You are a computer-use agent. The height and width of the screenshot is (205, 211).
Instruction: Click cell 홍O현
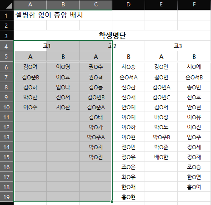pos(128,197)
